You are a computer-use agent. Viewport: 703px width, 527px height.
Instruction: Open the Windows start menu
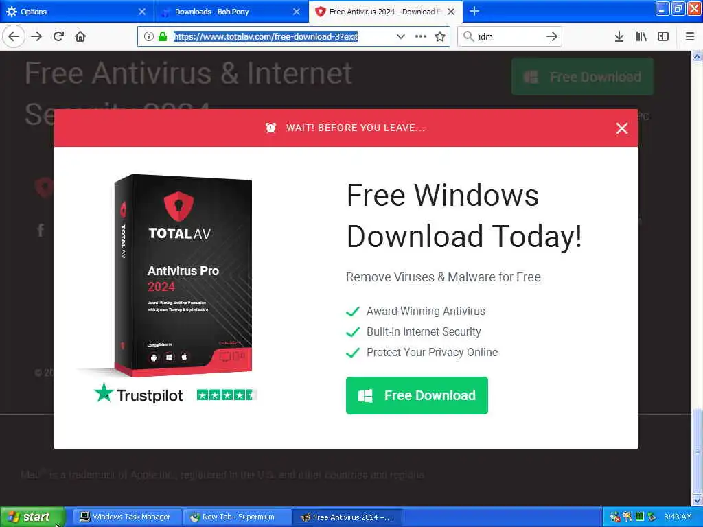tap(32, 517)
